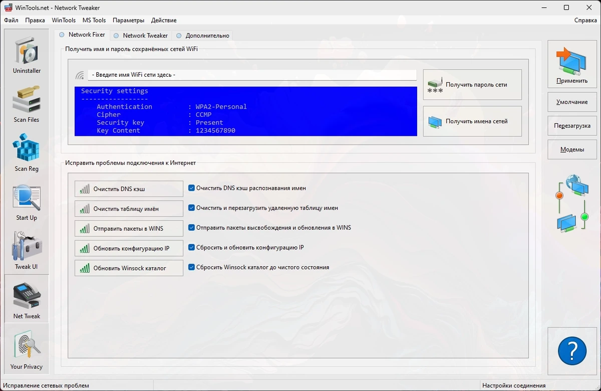Uncheck Сбросить Winsock каталог до чистого состояния
This screenshot has width=601, height=391.
coord(191,267)
